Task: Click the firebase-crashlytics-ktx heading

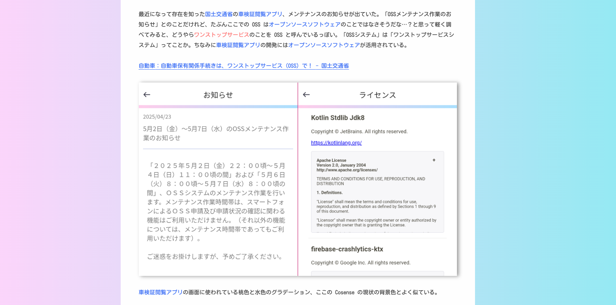Action: (347, 249)
